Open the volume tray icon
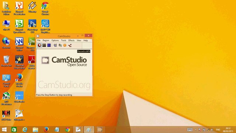This screenshot has width=236, height=133. coord(212,130)
